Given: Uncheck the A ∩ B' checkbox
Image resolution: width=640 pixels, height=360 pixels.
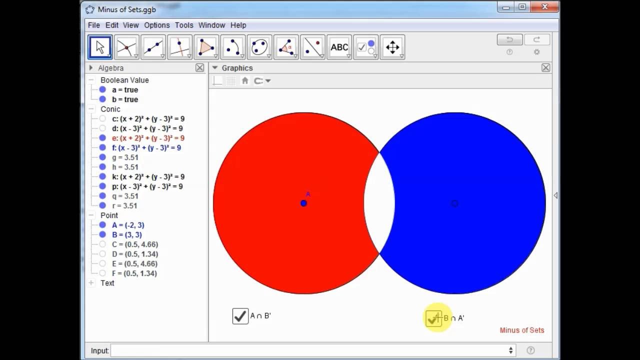Looking at the screenshot, I should [x=240, y=316].
